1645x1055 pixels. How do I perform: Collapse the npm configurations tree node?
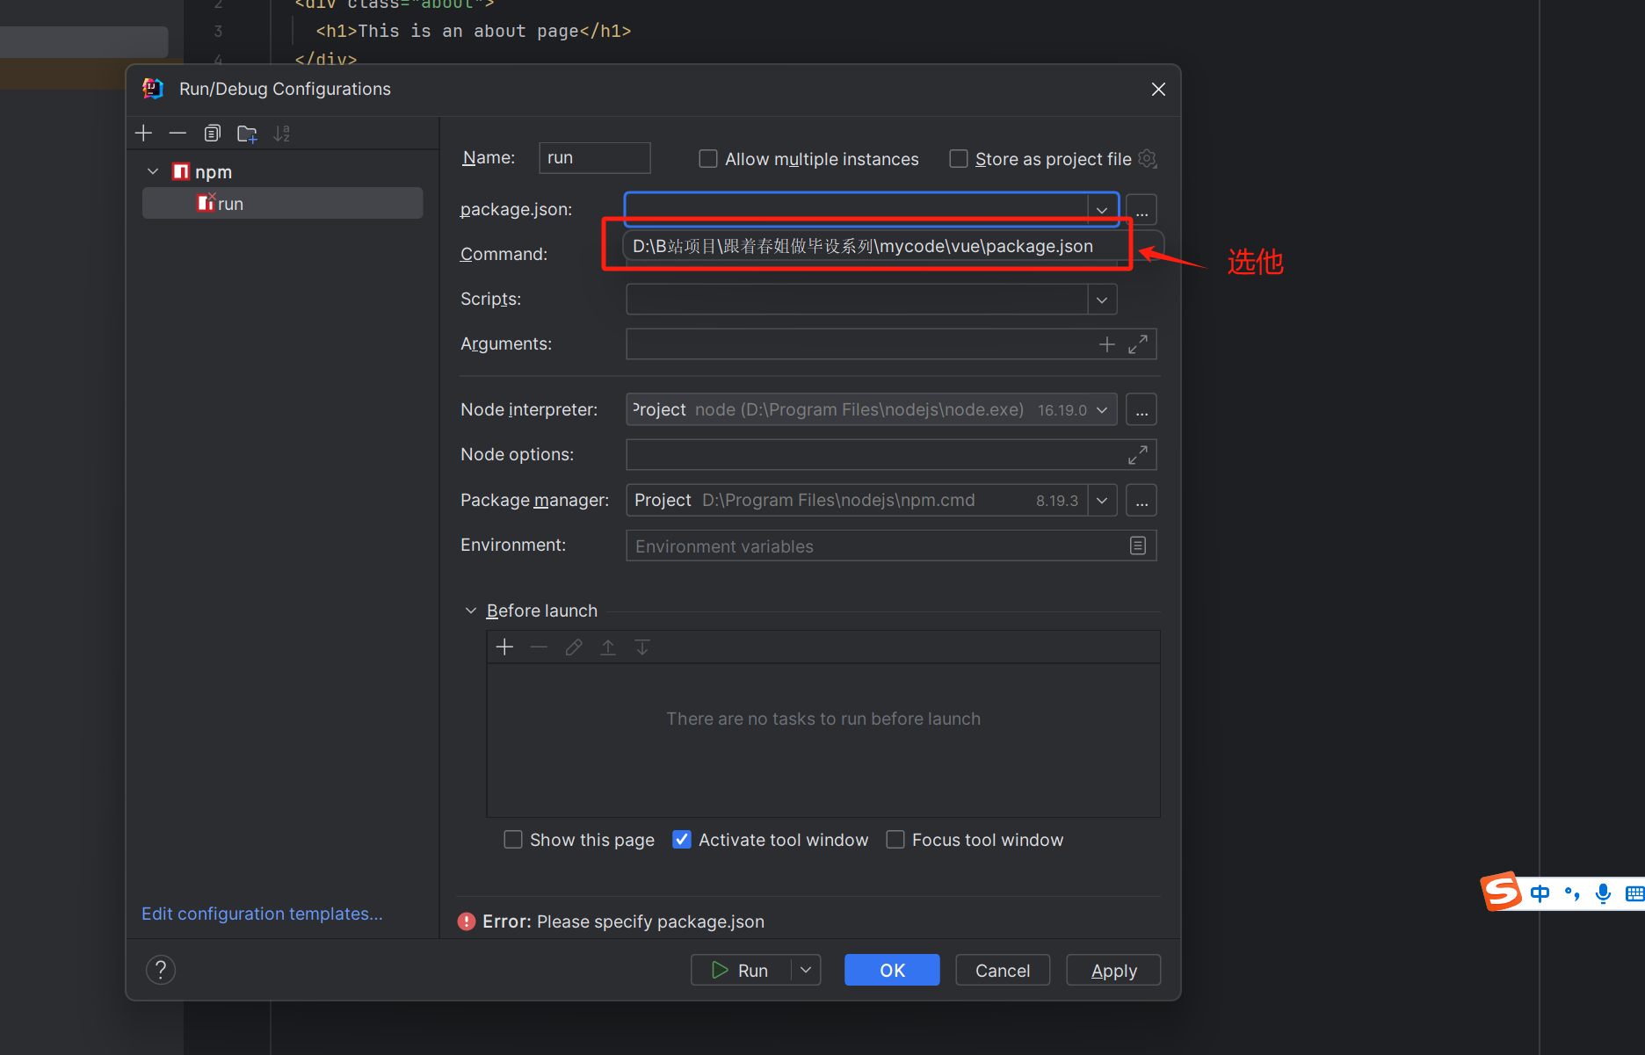153,171
